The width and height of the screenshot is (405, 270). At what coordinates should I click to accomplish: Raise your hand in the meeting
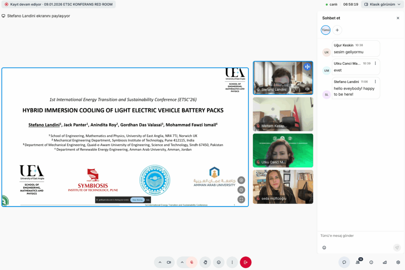205,262
